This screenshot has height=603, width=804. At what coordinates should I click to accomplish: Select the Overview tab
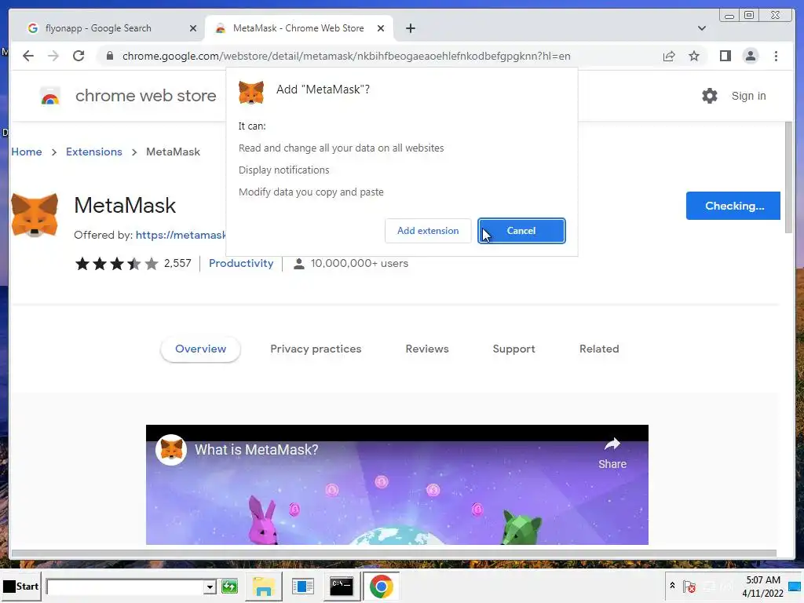click(x=200, y=349)
